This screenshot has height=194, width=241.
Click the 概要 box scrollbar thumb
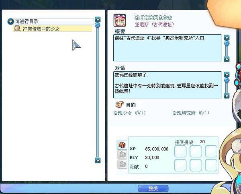tap(227, 43)
